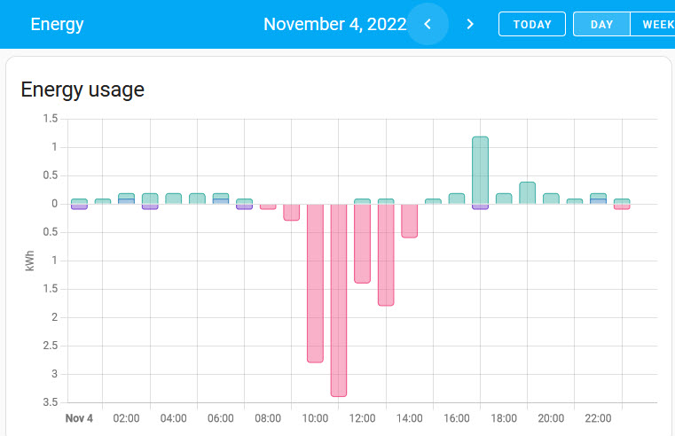Click the green bar at 16:00
The width and height of the screenshot is (675, 436).
(457, 199)
